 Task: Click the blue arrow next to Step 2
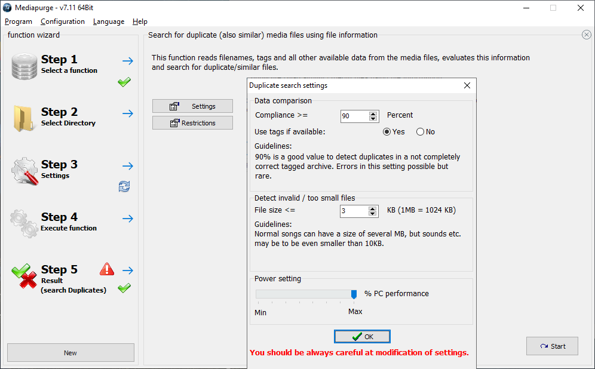click(x=128, y=113)
